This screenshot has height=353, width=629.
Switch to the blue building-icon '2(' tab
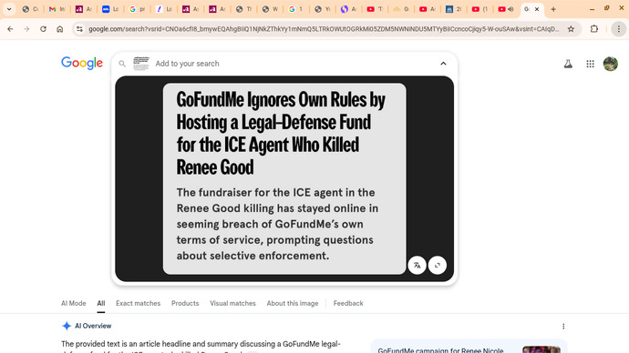click(x=453, y=9)
